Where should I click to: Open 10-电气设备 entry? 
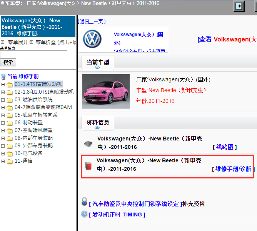tap(29, 153)
